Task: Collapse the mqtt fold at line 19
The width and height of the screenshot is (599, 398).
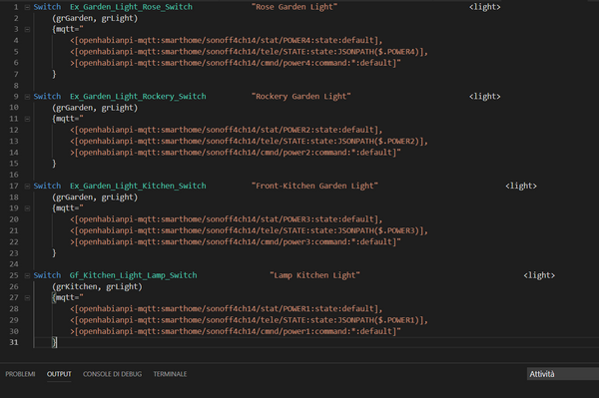Action: coord(27,208)
